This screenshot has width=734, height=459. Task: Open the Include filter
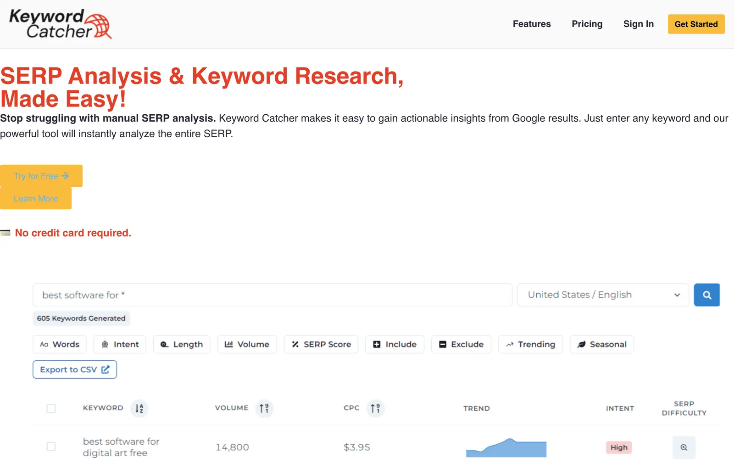[x=395, y=344]
